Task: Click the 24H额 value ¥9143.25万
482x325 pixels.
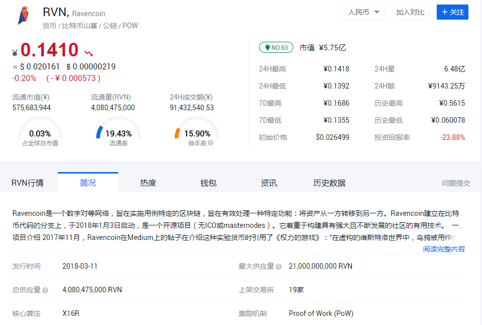Action: click(447, 86)
